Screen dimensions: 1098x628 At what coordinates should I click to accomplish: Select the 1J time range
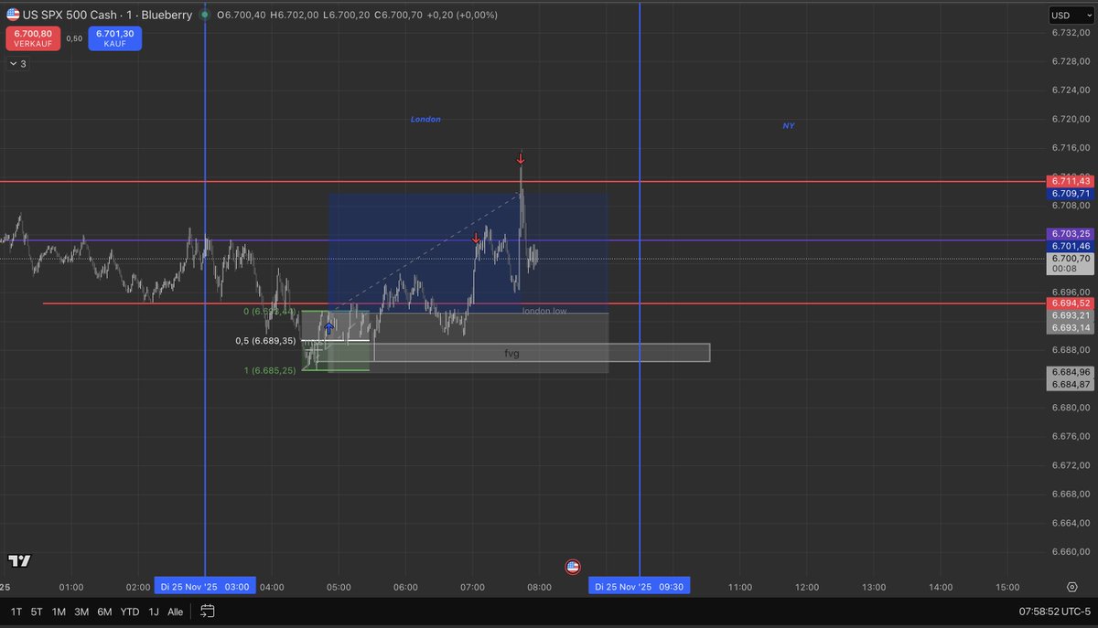[x=154, y=612]
